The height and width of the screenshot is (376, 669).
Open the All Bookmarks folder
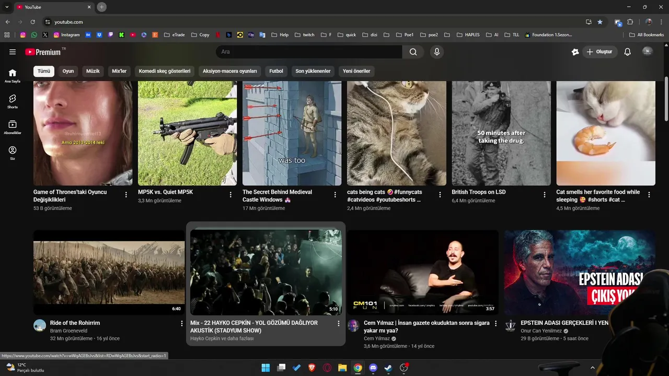[x=647, y=35]
